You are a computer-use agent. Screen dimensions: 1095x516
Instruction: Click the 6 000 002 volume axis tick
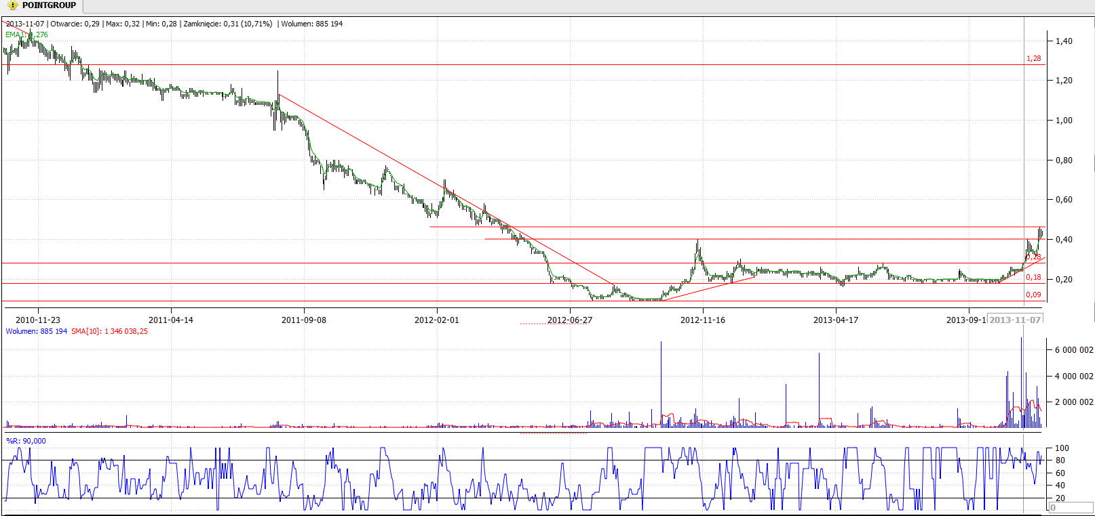1074,350
